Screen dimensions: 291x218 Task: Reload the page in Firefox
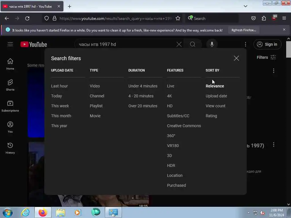click(x=27, y=18)
